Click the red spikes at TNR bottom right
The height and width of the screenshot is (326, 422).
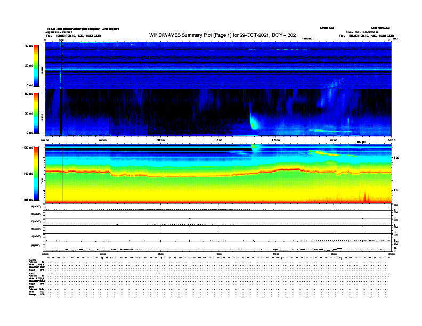coord(363,197)
